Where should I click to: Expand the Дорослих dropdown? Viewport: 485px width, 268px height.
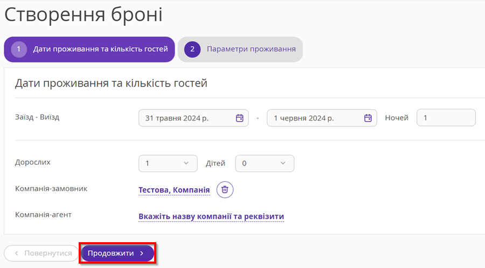click(x=168, y=164)
